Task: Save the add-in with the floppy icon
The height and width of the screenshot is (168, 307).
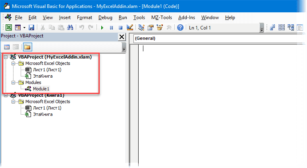Action: click(31, 27)
